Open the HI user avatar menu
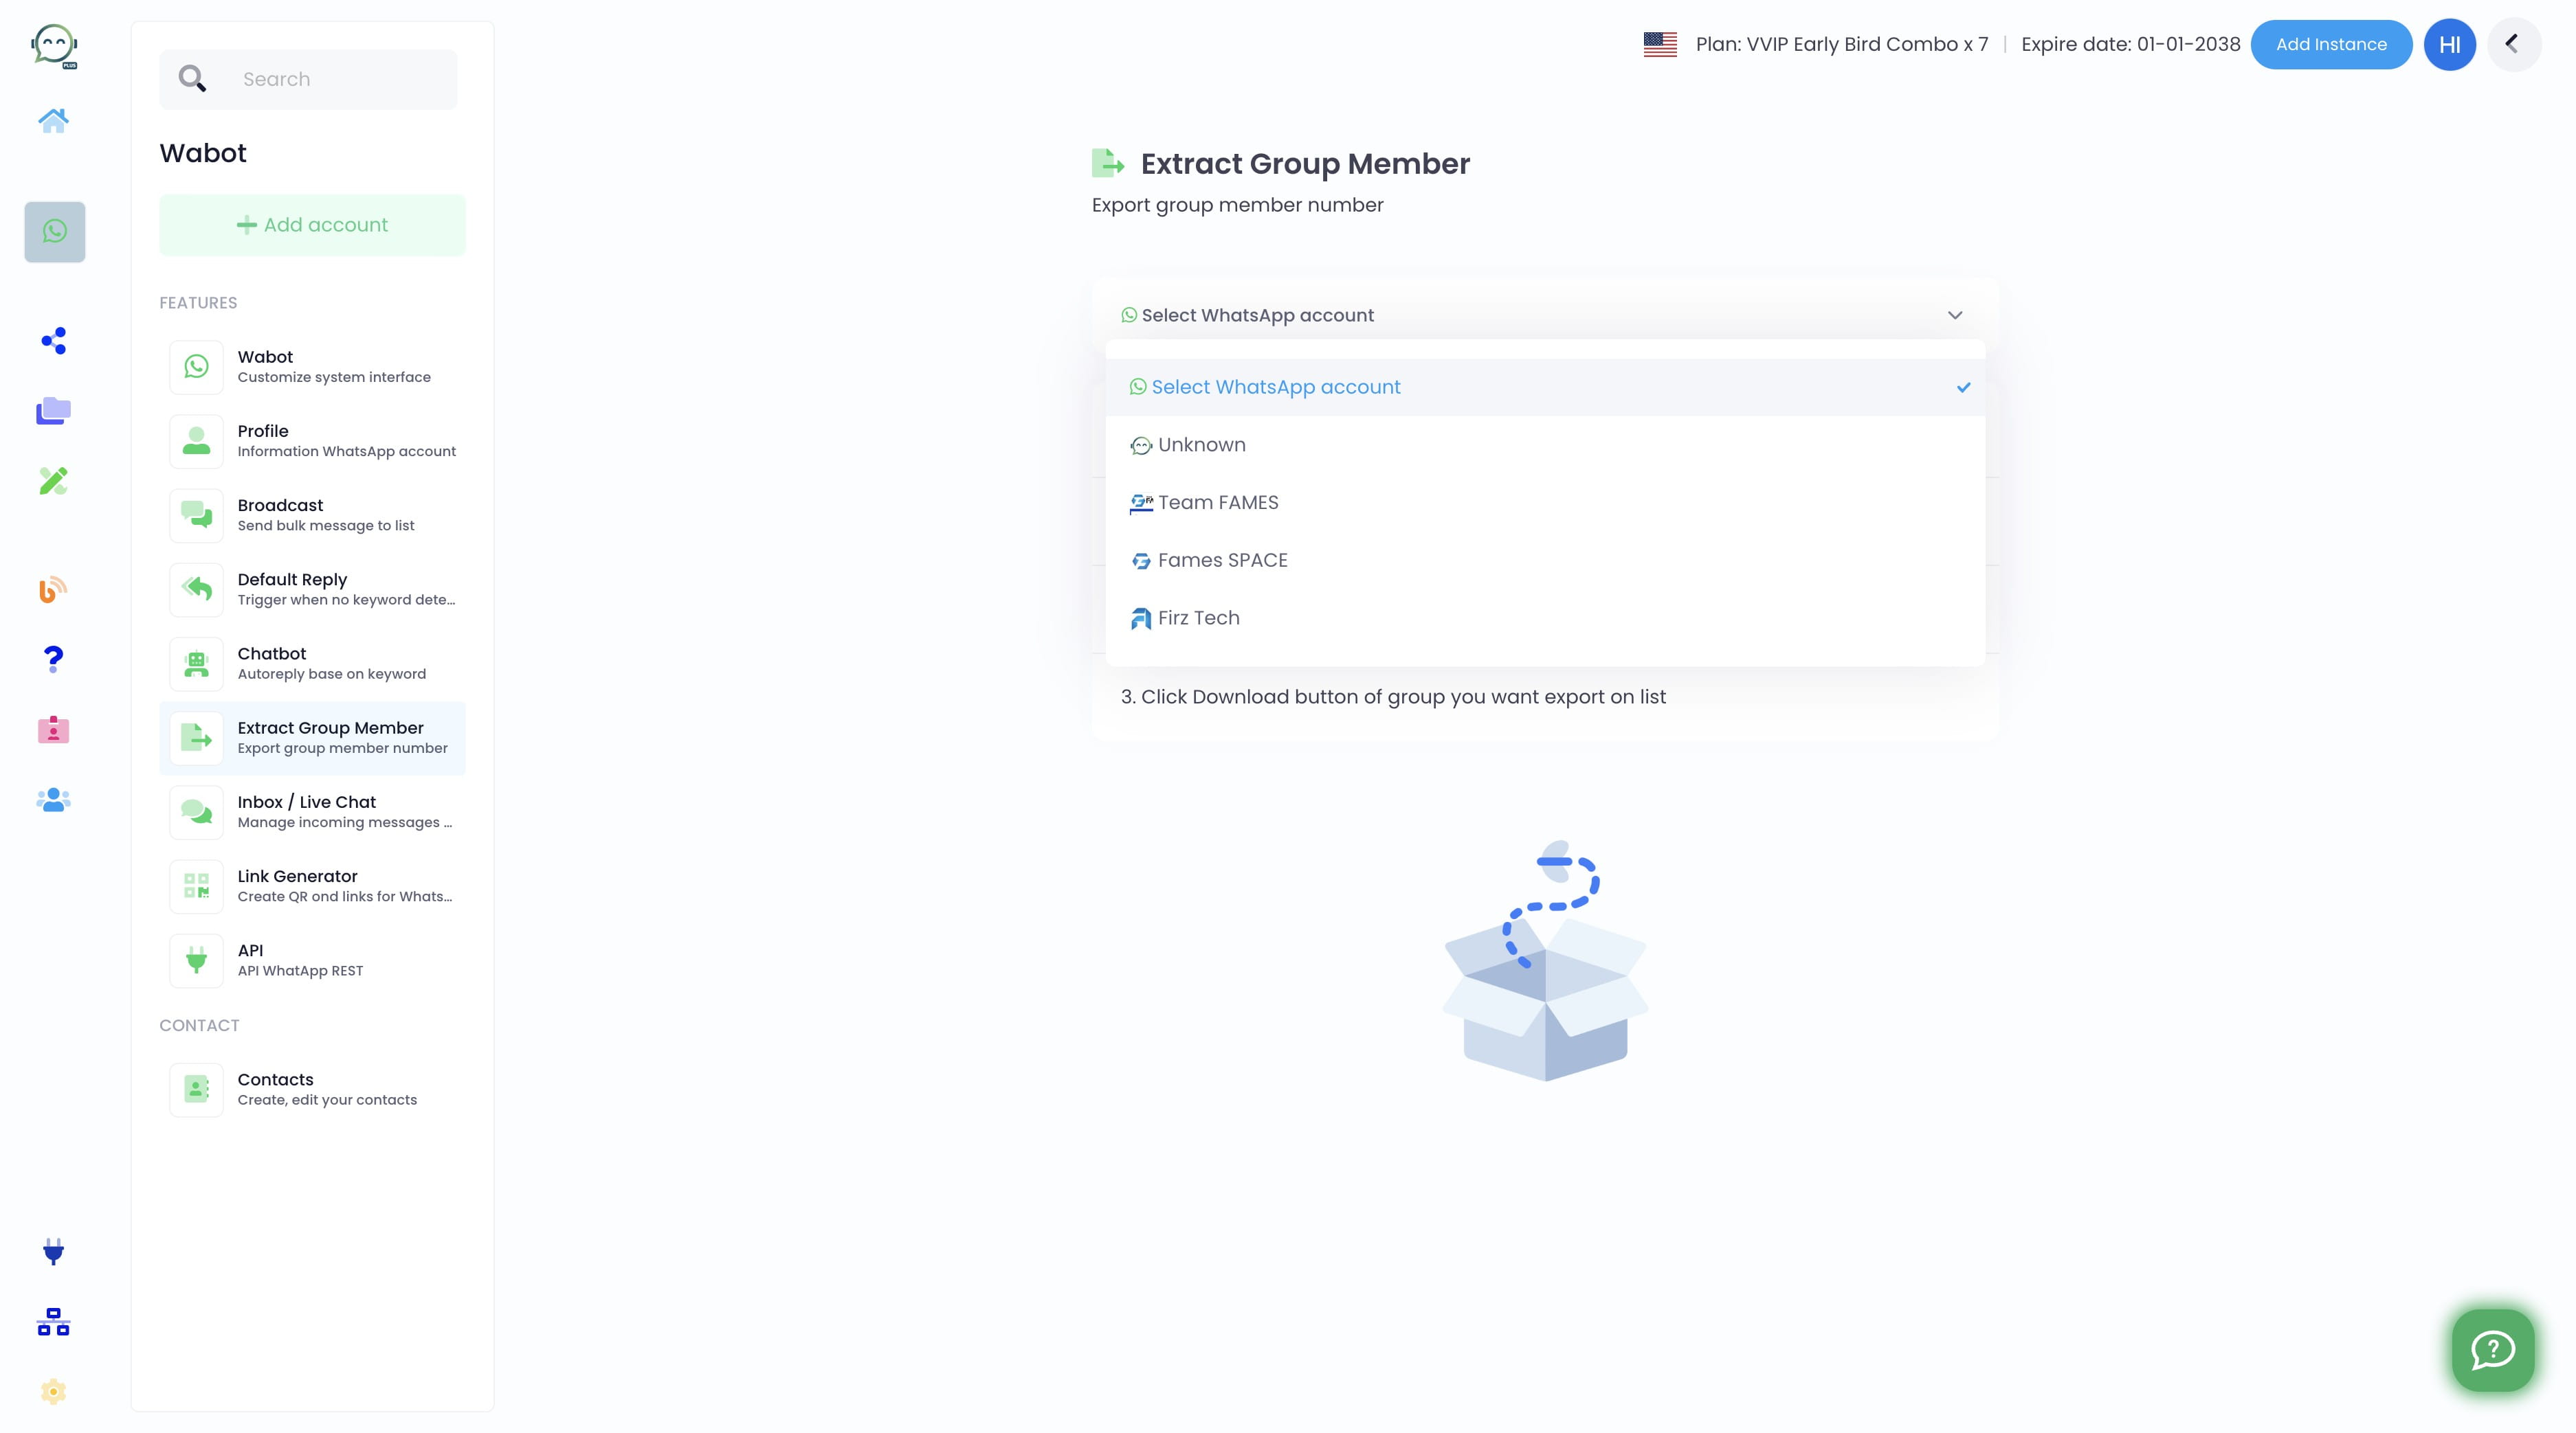 (2449, 44)
